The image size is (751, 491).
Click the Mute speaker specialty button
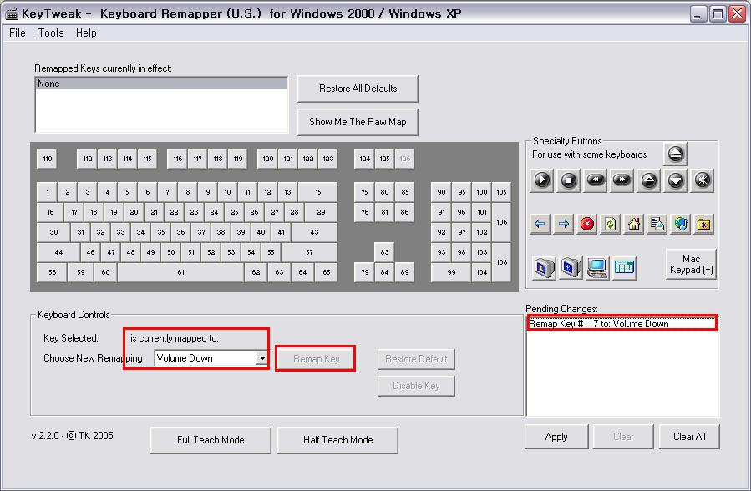click(703, 180)
